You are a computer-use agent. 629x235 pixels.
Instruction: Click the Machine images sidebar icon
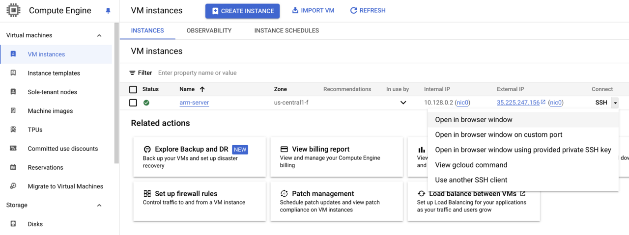tap(13, 111)
